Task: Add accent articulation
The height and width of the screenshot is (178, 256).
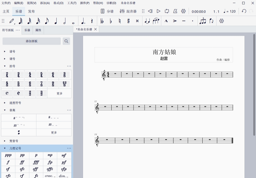Action: (x=175, y=21)
